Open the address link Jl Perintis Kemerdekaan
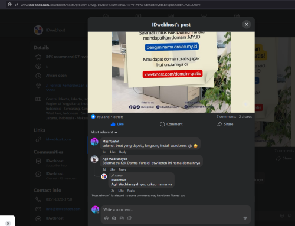The height and width of the screenshot is (226, 295). [67, 88]
